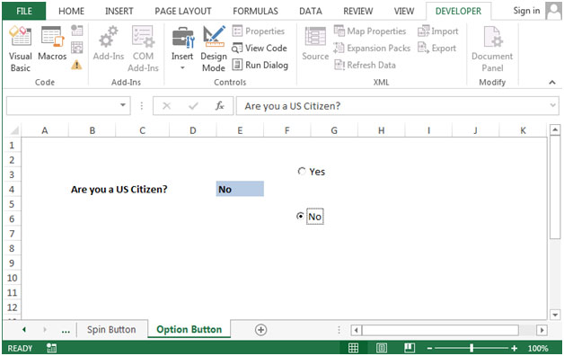
Task: Click Refresh Data
Action: (366, 65)
